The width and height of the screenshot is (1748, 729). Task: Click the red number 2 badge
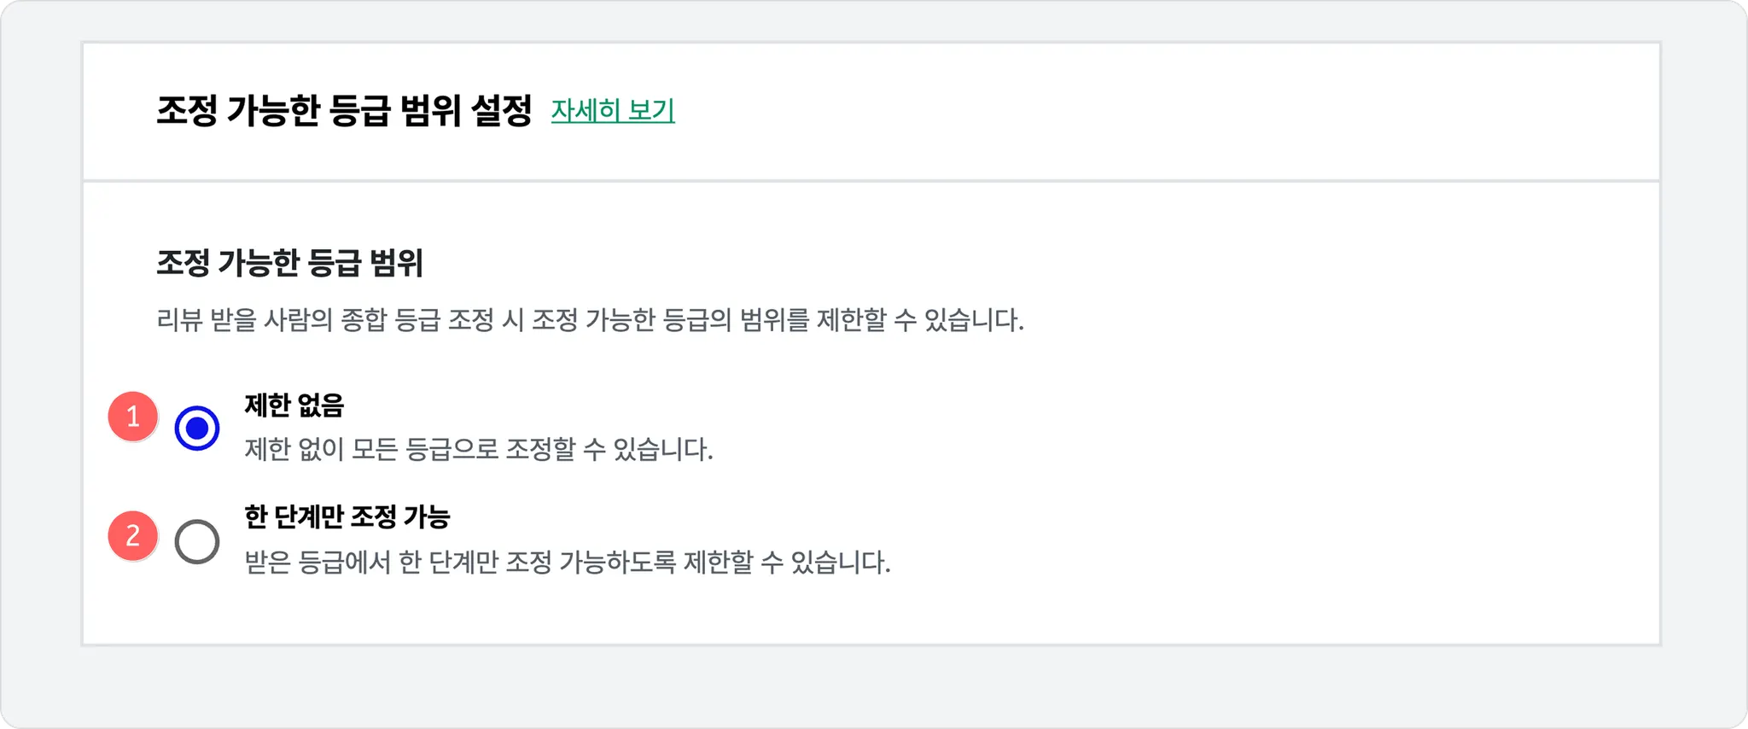tap(133, 536)
